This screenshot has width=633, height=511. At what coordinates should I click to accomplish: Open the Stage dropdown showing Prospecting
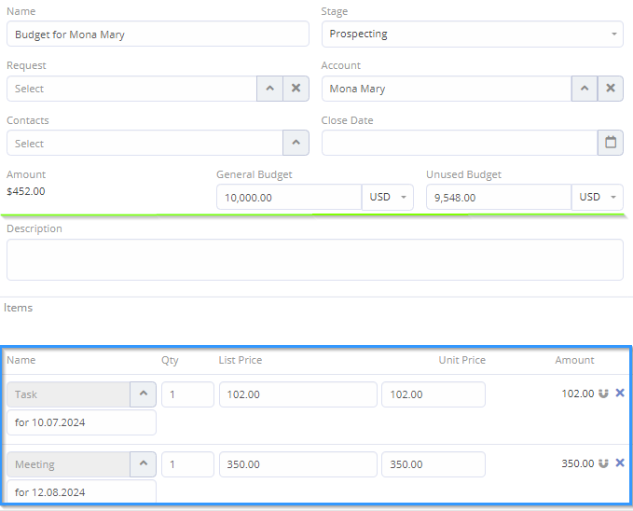[472, 35]
